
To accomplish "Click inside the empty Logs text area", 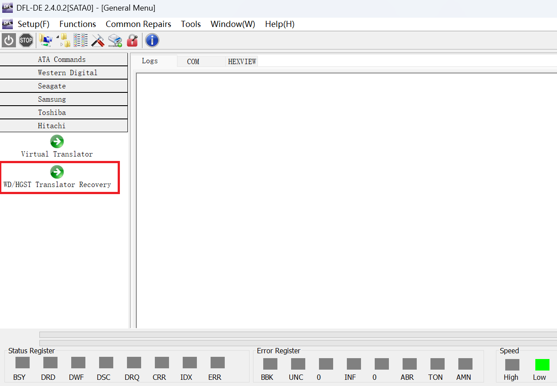I will (346, 200).
